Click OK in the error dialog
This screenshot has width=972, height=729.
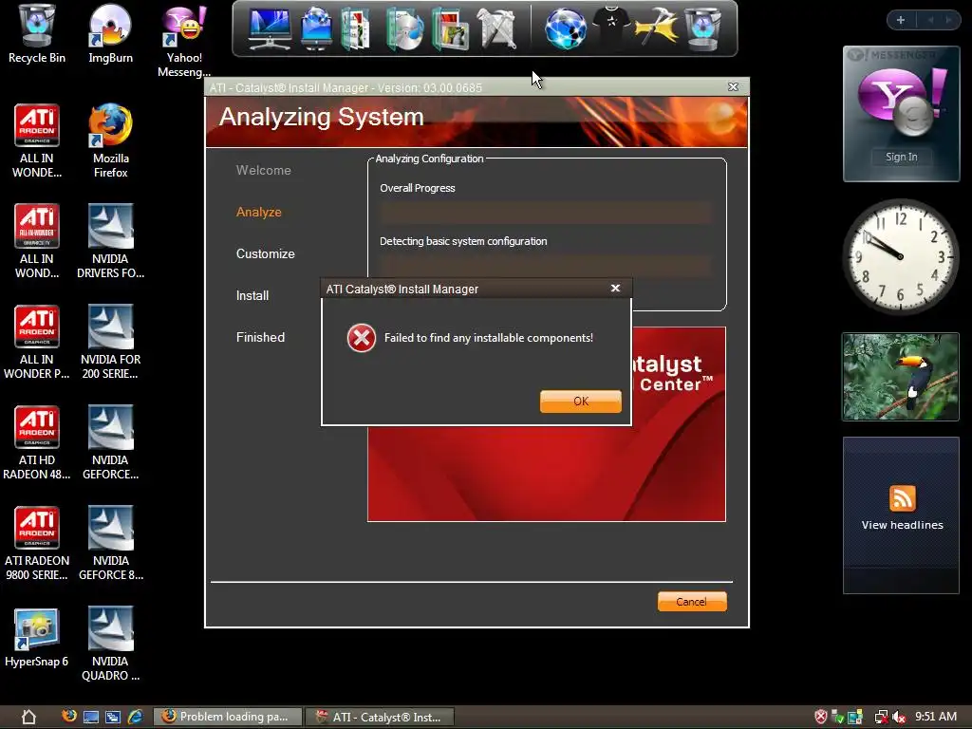tap(580, 402)
